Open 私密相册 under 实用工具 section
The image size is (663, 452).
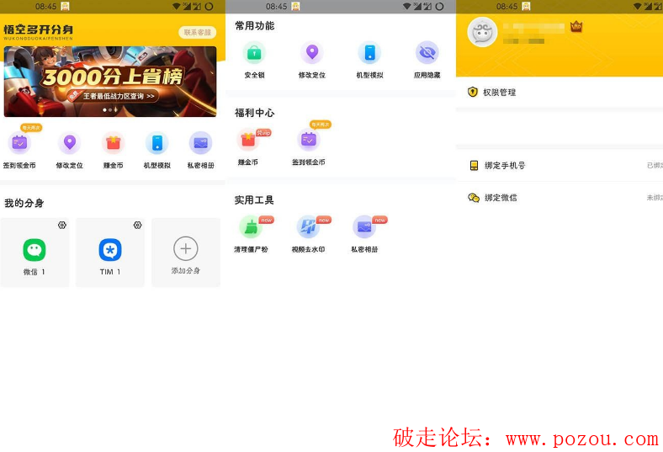tap(364, 227)
